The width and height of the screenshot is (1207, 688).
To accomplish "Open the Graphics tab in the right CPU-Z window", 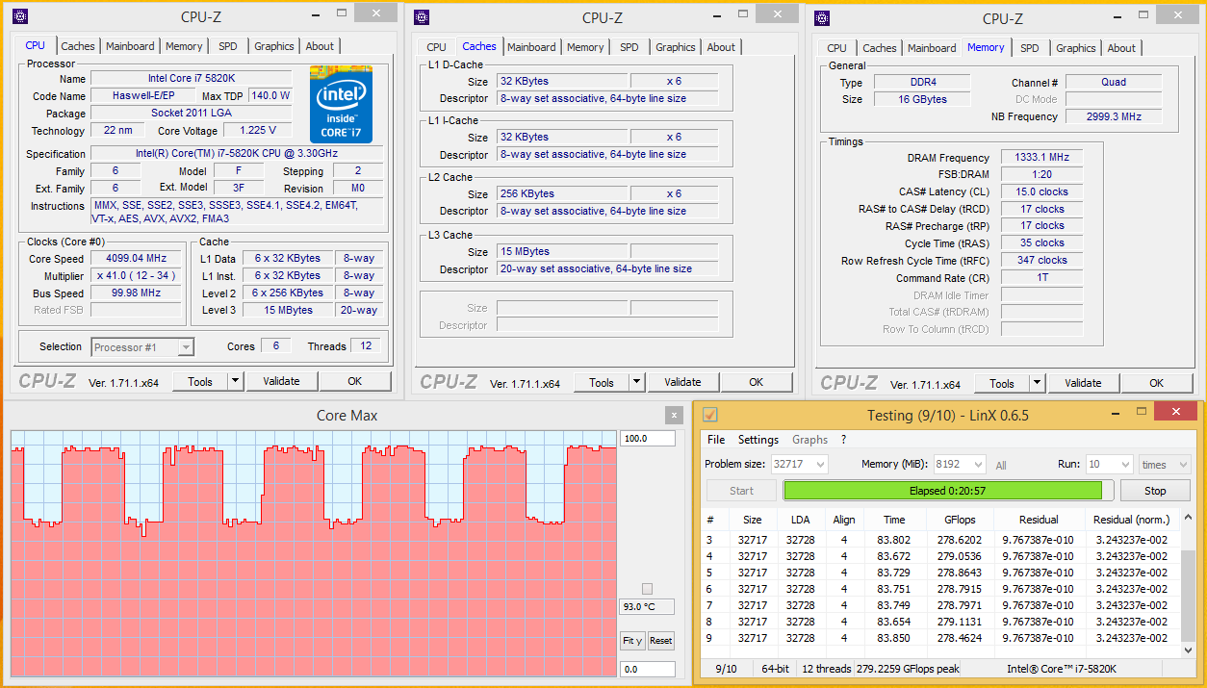I will point(1076,48).
